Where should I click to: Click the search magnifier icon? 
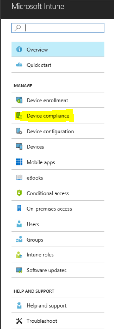[x=18, y=28]
